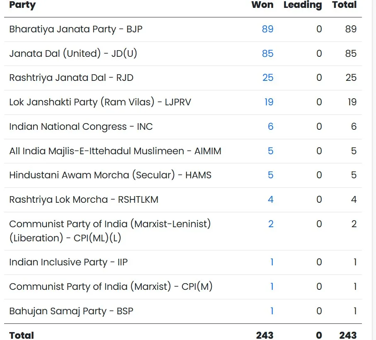Screen dimensions: 376x340
Task: Open RSHTLKM's 4 won seats link
Action: pos(270,199)
